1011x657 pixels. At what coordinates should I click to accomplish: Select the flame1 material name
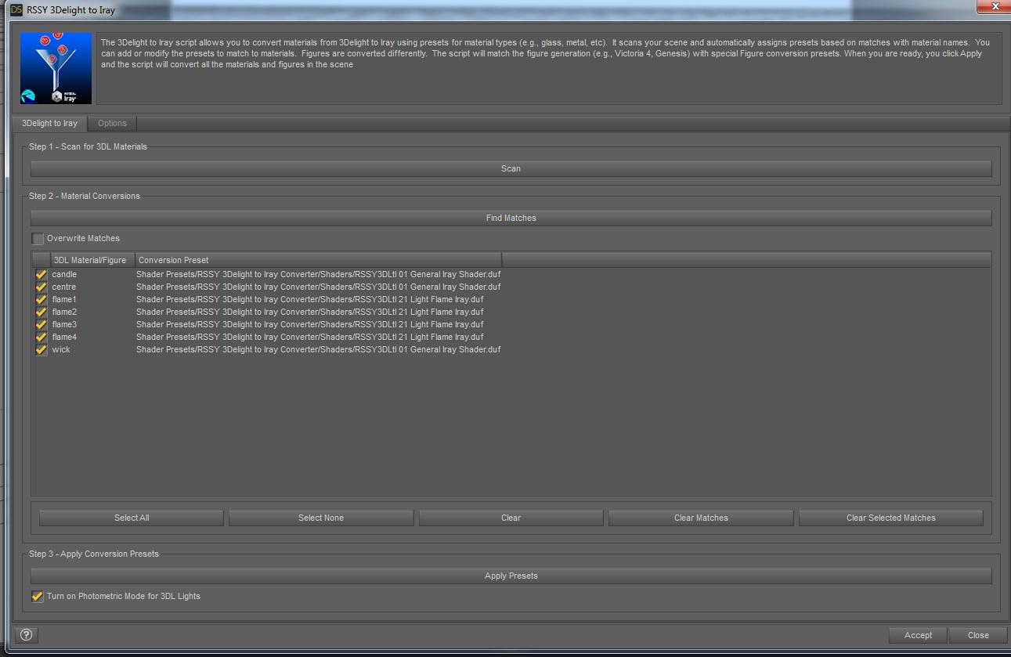pyautogui.click(x=64, y=300)
